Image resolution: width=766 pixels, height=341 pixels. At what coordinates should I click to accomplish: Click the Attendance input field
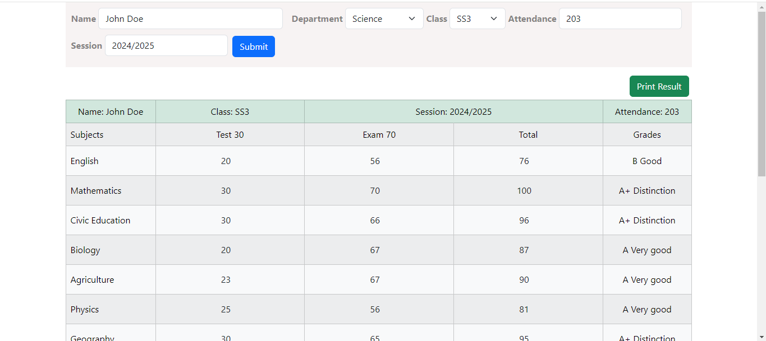click(x=620, y=18)
